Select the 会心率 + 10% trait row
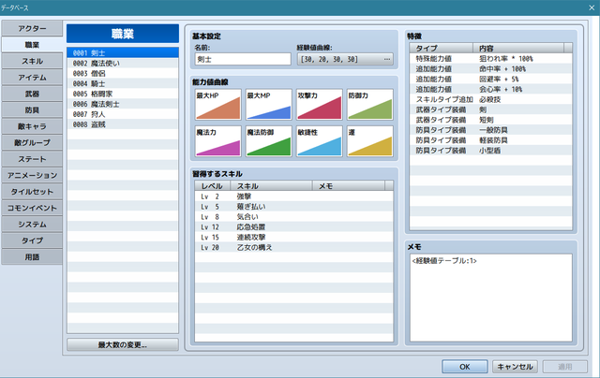The width and height of the screenshot is (600, 378). 491,89
